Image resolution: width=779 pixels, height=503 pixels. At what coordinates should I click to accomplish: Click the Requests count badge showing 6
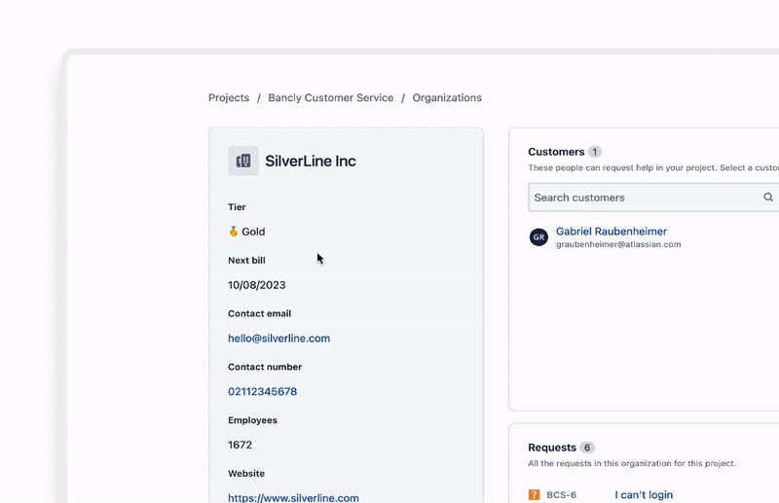coord(587,448)
